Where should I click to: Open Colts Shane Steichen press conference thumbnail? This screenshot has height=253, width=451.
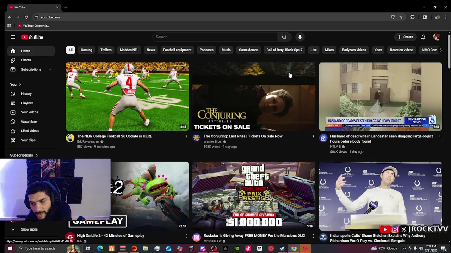coord(381,196)
